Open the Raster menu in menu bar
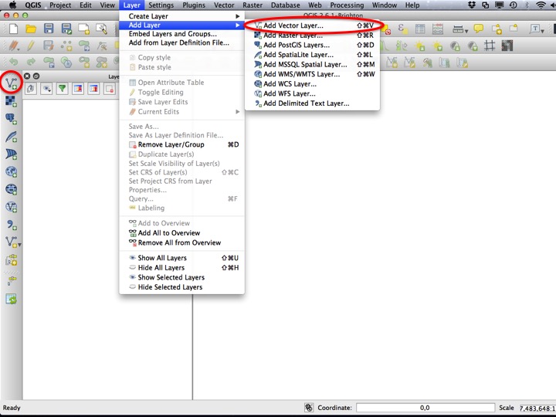Viewport: 556px width, 417px height. coord(253,5)
